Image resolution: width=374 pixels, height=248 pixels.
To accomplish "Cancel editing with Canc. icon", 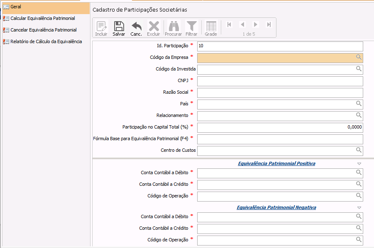I will pyautogui.click(x=136, y=28).
